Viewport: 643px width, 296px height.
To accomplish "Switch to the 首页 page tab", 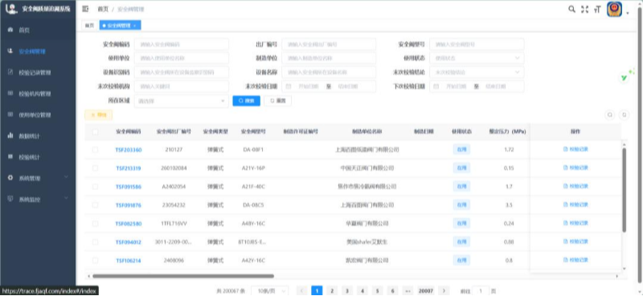I will click(89, 26).
